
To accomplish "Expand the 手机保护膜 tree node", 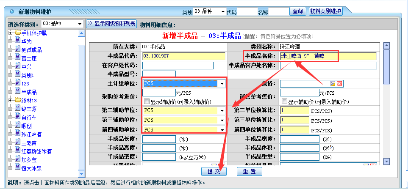I will 11,33.
